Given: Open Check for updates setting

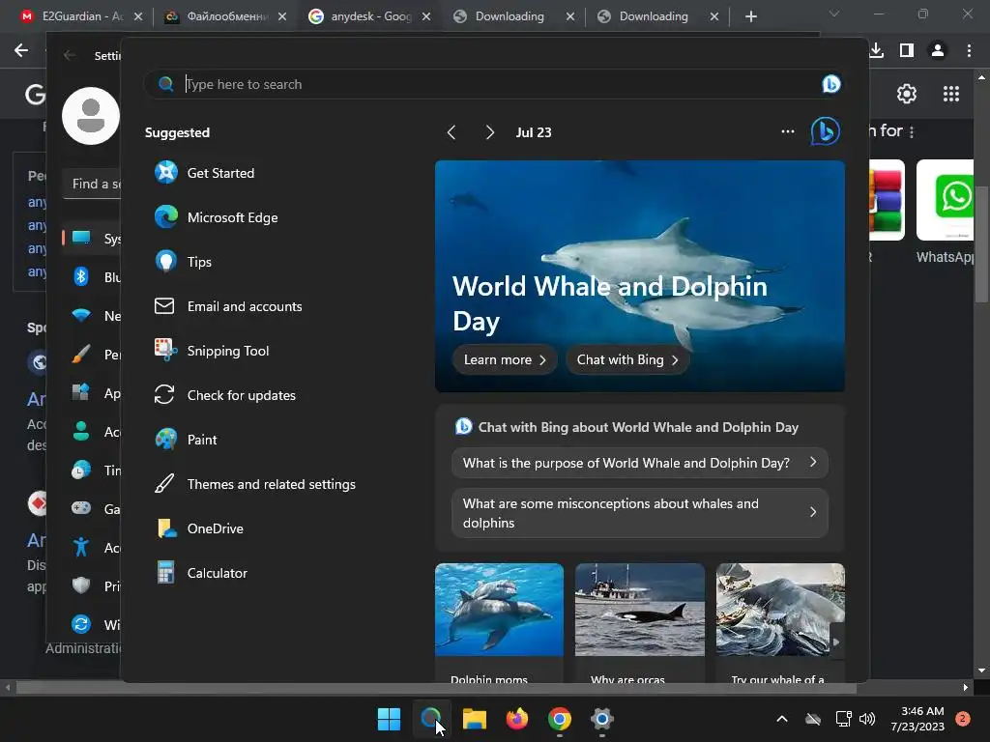Looking at the screenshot, I should pos(224,395).
